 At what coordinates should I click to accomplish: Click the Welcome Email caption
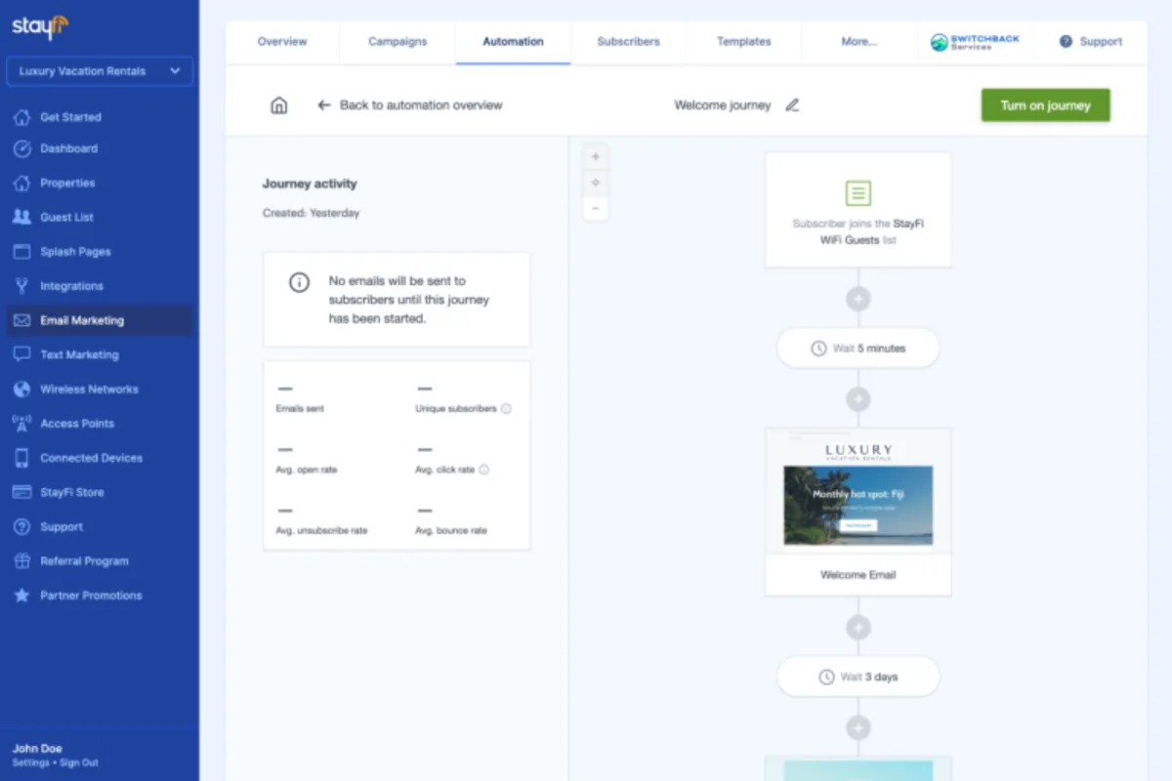tap(858, 575)
